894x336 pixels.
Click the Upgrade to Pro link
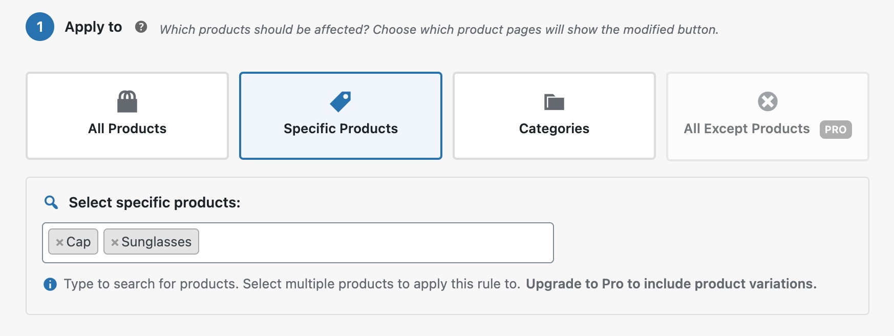tap(671, 283)
